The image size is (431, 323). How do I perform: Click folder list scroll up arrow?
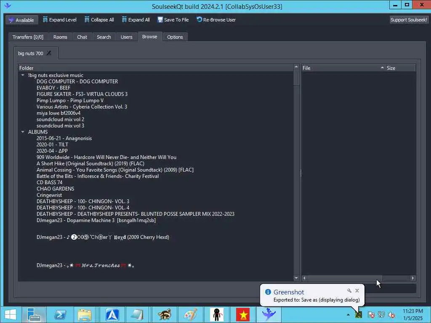pos(296,67)
